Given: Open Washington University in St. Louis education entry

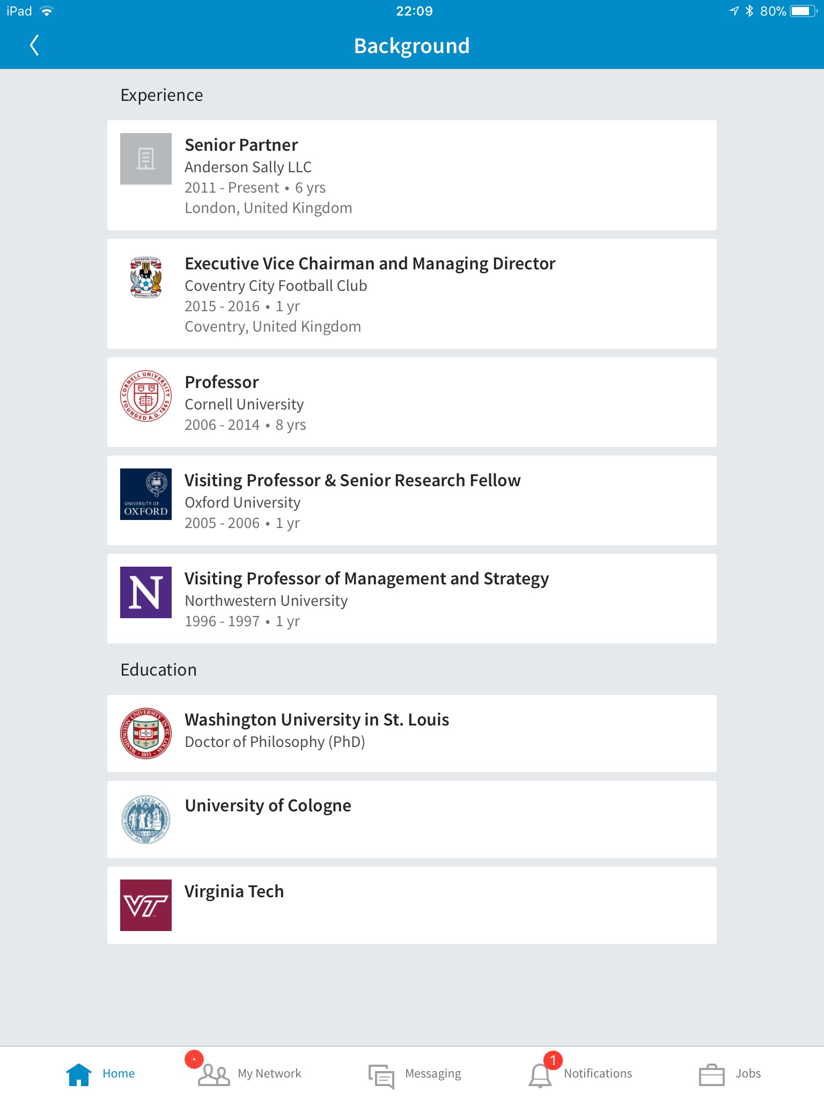Looking at the screenshot, I should pos(412,734).
